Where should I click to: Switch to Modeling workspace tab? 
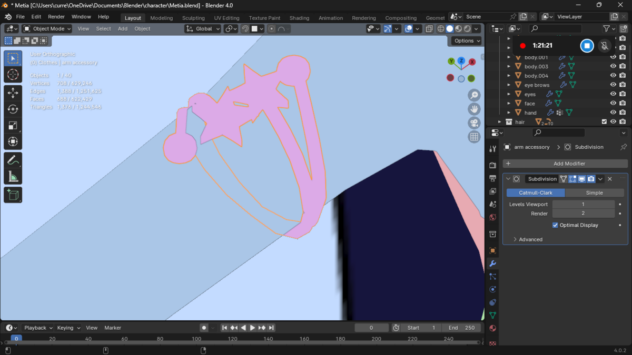[161, 18]
